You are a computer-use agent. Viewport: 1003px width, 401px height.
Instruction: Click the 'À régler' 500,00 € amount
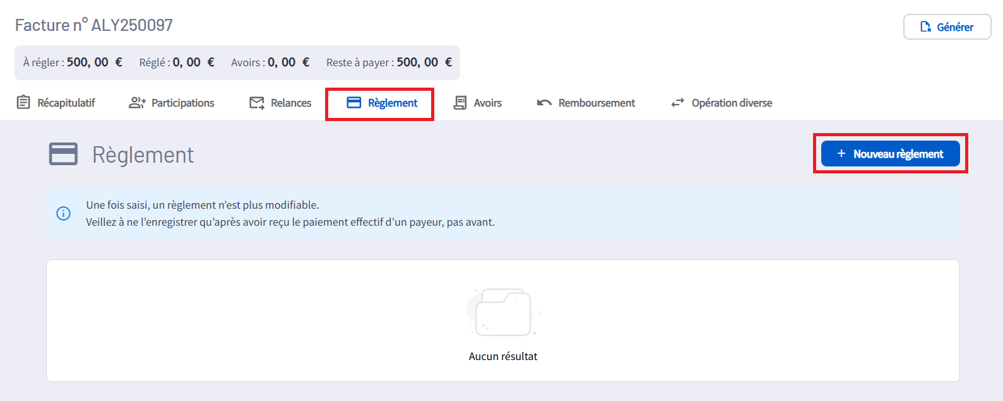tap(94, 62)
